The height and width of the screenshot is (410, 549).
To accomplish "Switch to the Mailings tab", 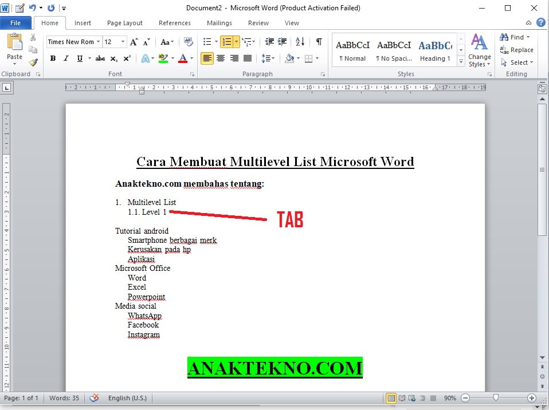I will pos(219,23).
